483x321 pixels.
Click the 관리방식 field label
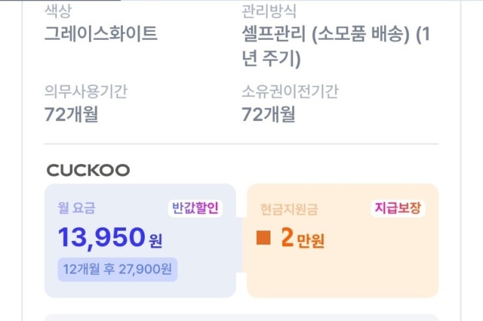(x=270, y=10)
